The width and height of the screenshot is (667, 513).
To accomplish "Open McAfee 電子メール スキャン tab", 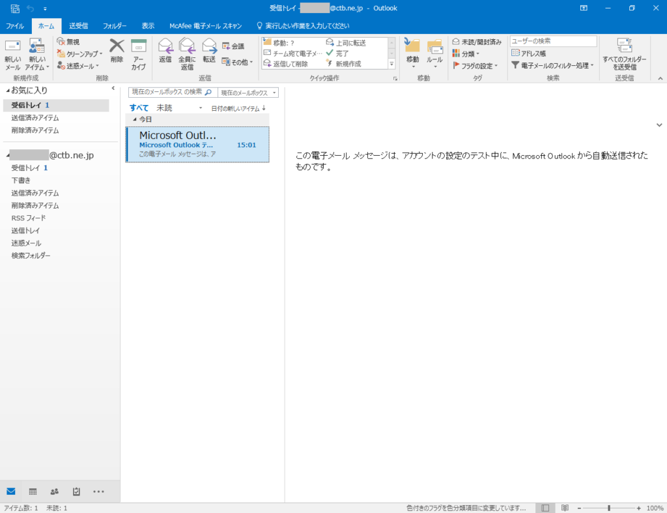I will coord(205,26).
